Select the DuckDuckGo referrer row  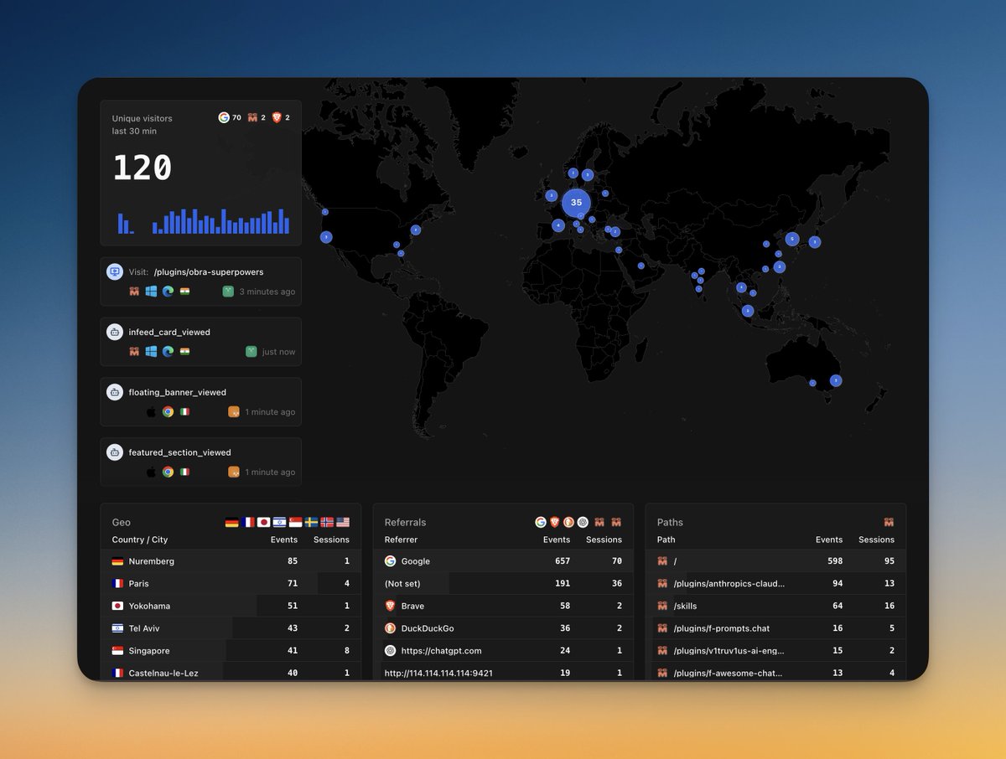[503, 628]
